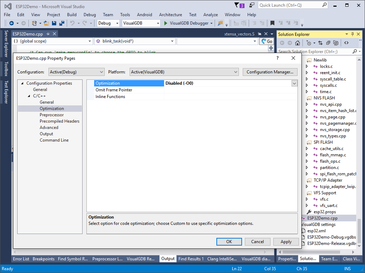365x273 pixels.
Task: Click the search magnifier in Solution Explorer
Action: (354, 51)
